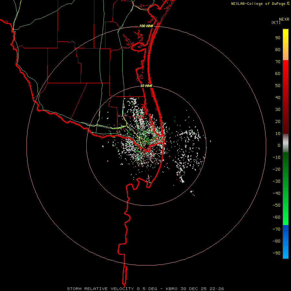Viewport: 291px width, 291px height.
Task: Click the NEXR label above color scale
Action: pyautogui.click(x=284, y=19)
